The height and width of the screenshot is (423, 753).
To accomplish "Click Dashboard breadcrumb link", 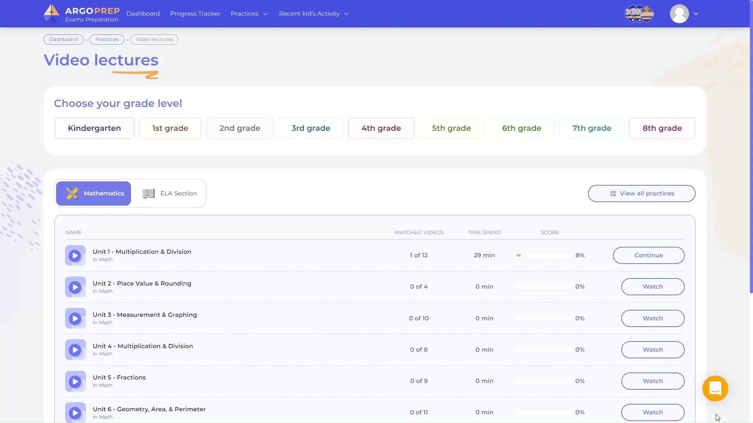I will (x=64, y=40).
